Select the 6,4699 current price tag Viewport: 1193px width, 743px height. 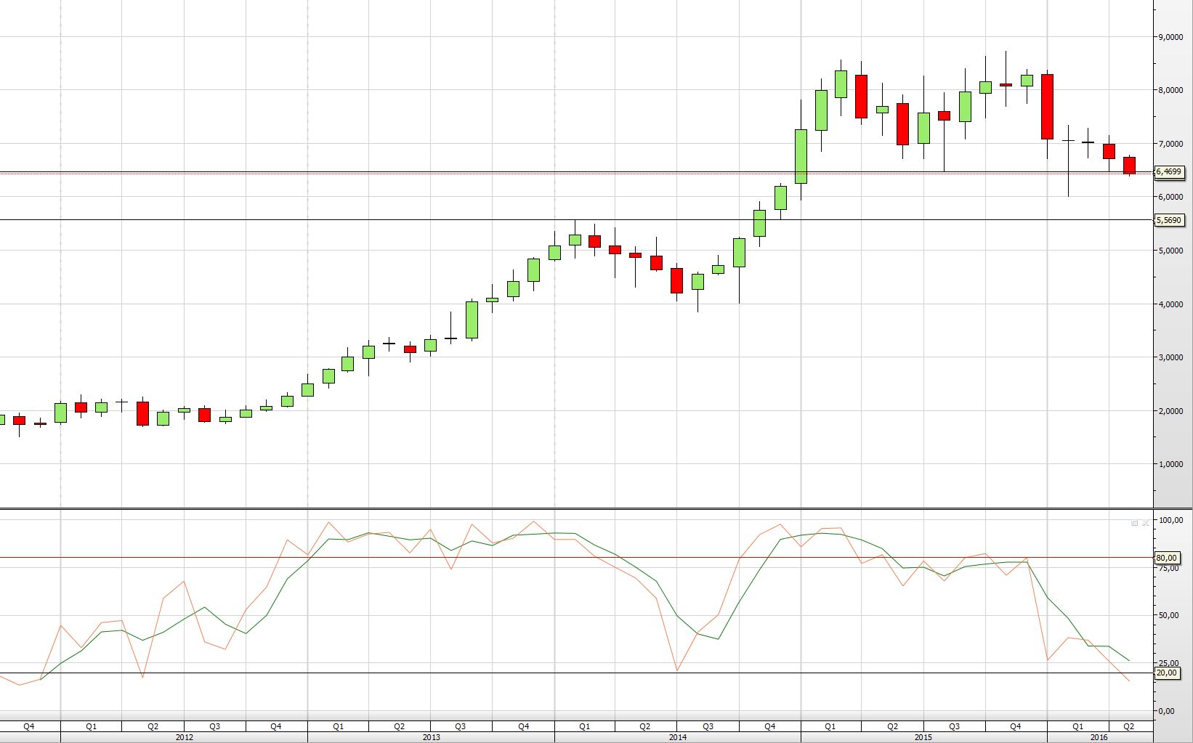(x=1170, y=172)
